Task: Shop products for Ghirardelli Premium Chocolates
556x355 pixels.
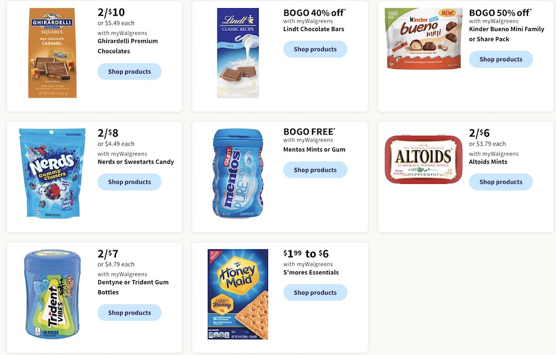Action: click(129, 71)
